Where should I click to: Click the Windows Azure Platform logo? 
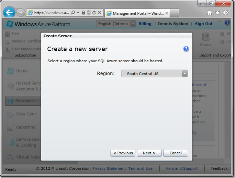click(38, 24)
